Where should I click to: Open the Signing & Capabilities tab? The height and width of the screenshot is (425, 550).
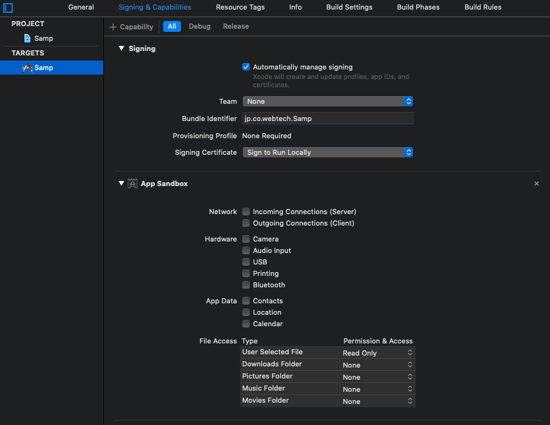[x=155, y=7]
